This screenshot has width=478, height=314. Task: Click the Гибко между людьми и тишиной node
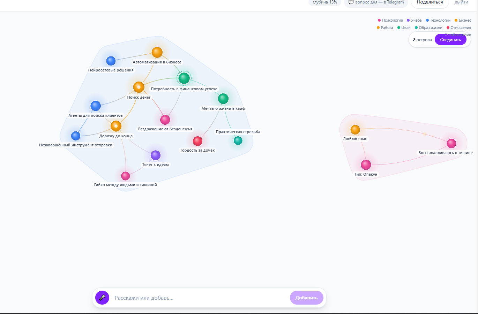click(x=126, y=176)
